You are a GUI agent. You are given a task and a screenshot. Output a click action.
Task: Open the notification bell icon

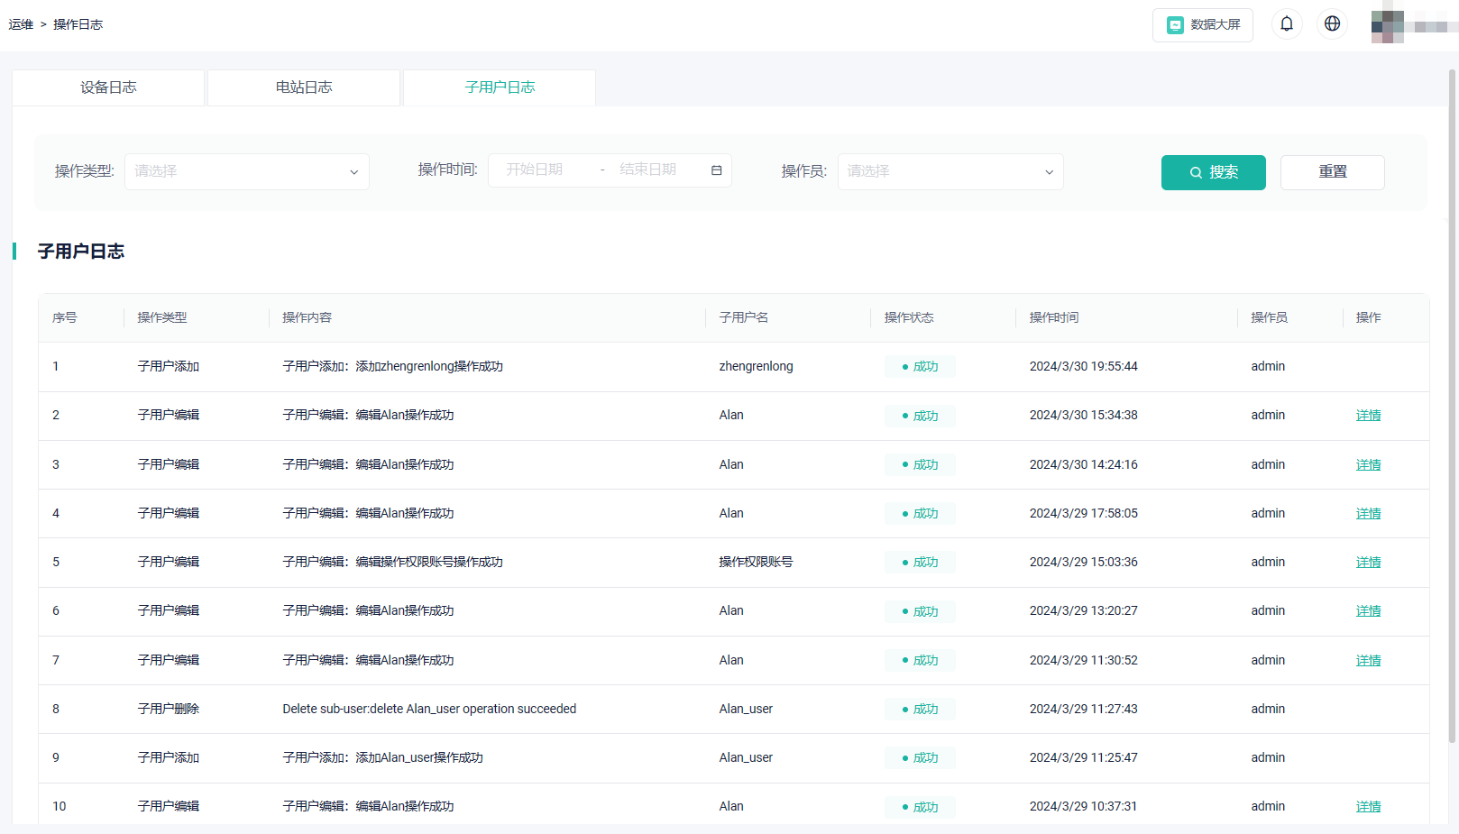pos(1287,23)
